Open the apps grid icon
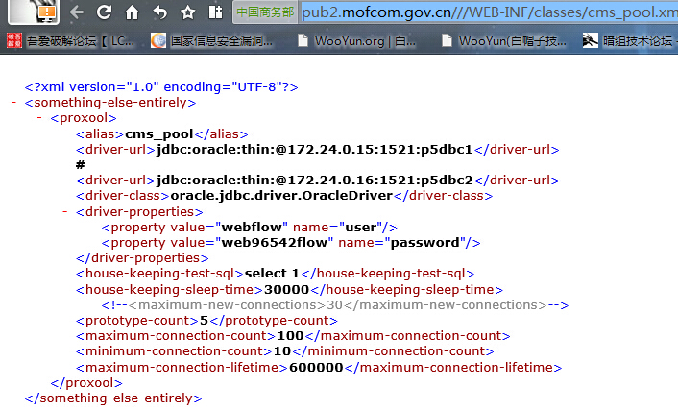This screenshot has width=678, height=410. (215, 12)
